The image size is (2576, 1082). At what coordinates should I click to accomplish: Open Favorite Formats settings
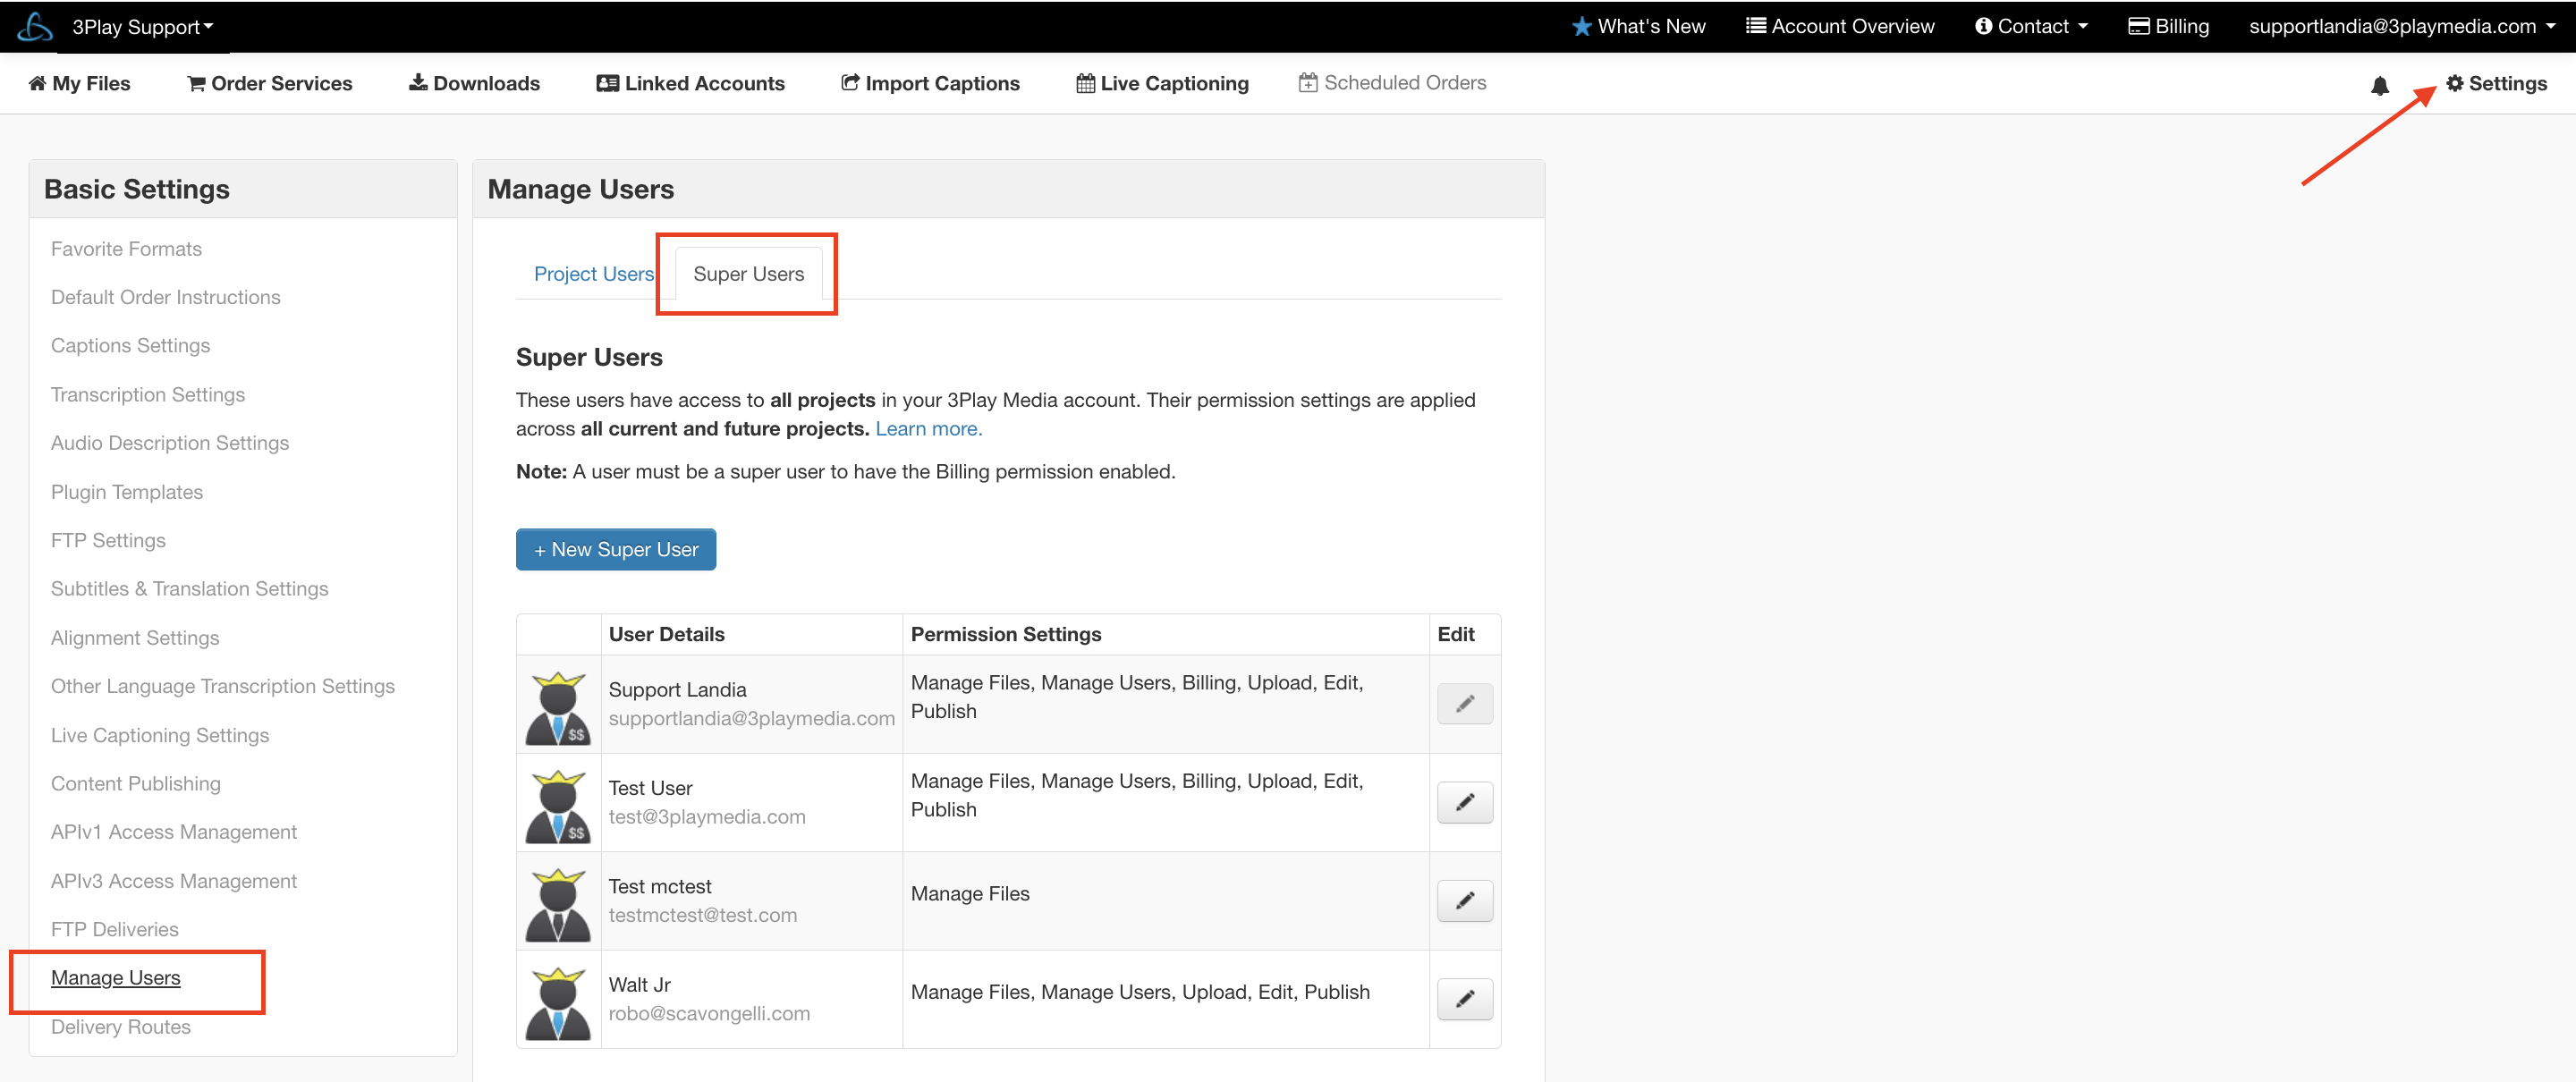[126, 249]
